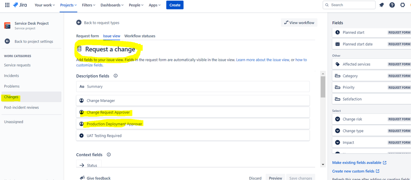
Task: Select the Priority field in Fields panel
Action: tap(372, 87)
